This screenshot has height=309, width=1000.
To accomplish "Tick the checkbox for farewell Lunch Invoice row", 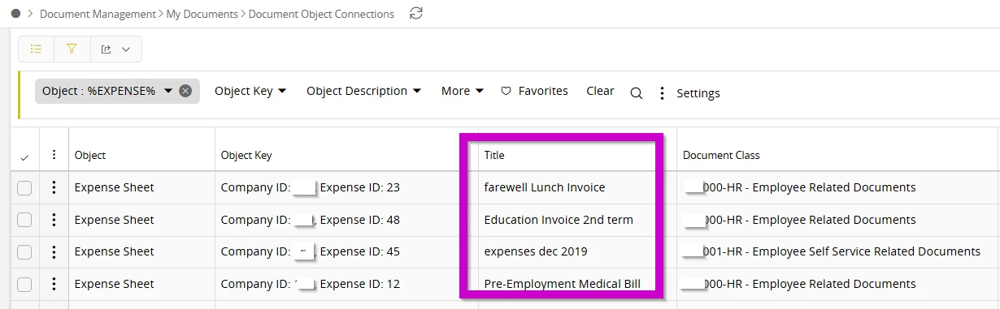I will tap(24, 187).
